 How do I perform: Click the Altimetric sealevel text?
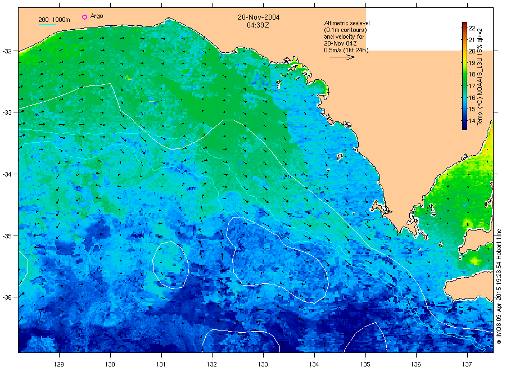(x=347, y=23)
